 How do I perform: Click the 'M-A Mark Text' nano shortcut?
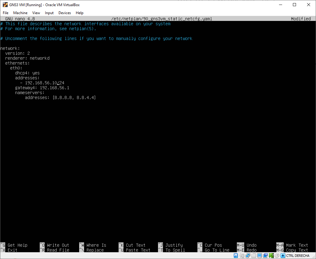pyautogui.click(x=292, y=245)
